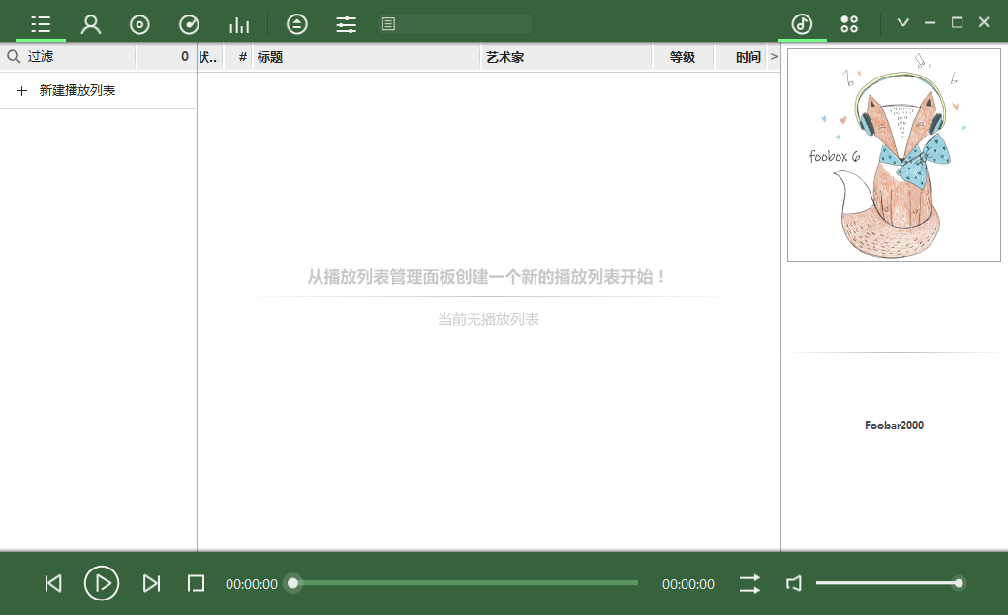1008x615 pixels.
Task: Click 新建播放列表 to create a playlist
Action: coord(77,90)
